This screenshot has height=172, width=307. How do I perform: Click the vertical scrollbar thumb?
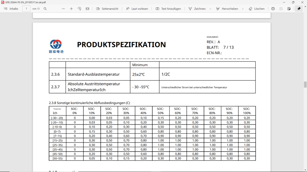point(305,85)
